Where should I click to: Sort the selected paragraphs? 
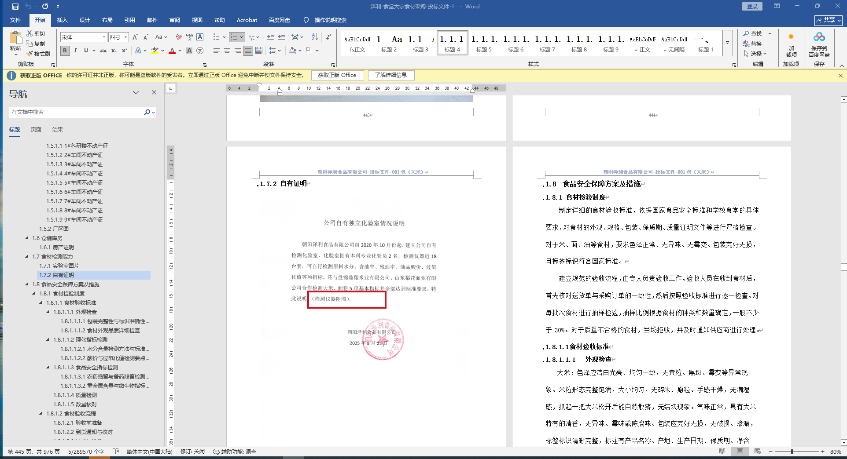point(315,37)
